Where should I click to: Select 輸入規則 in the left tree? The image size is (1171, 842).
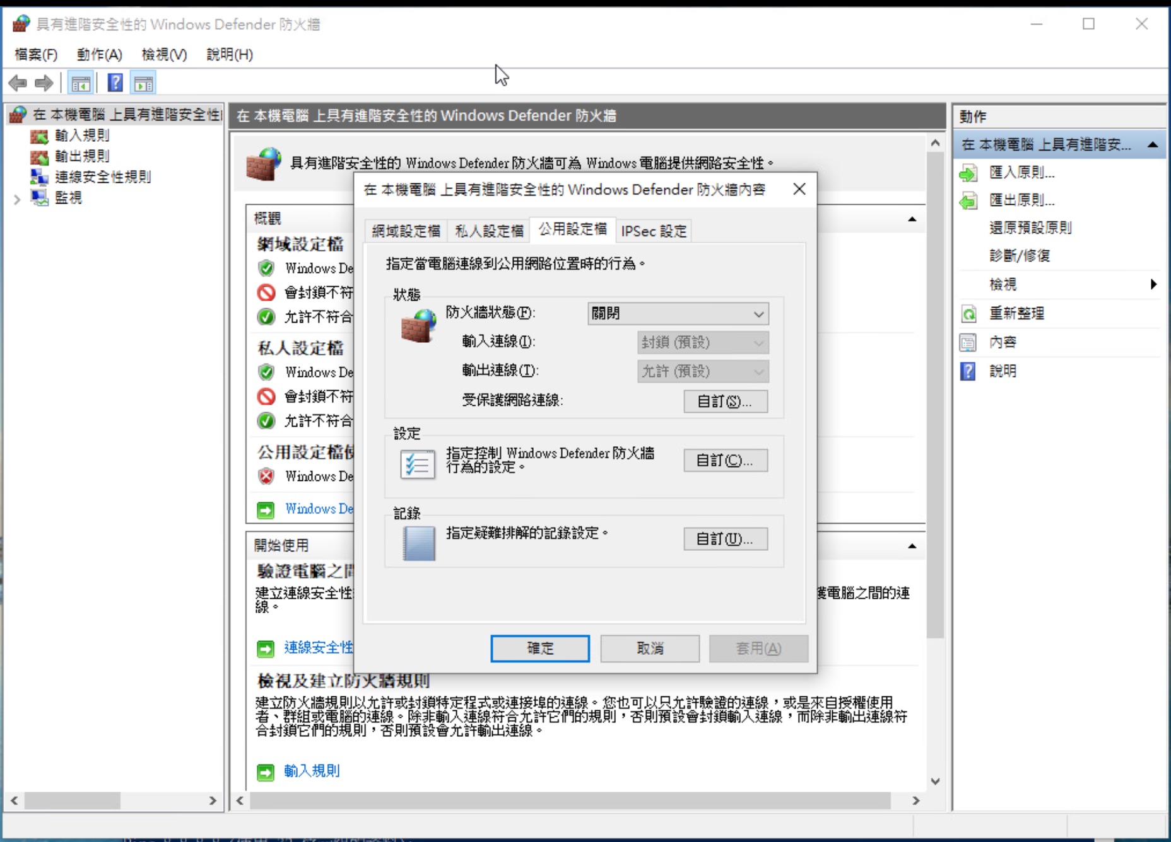[82, 136]
